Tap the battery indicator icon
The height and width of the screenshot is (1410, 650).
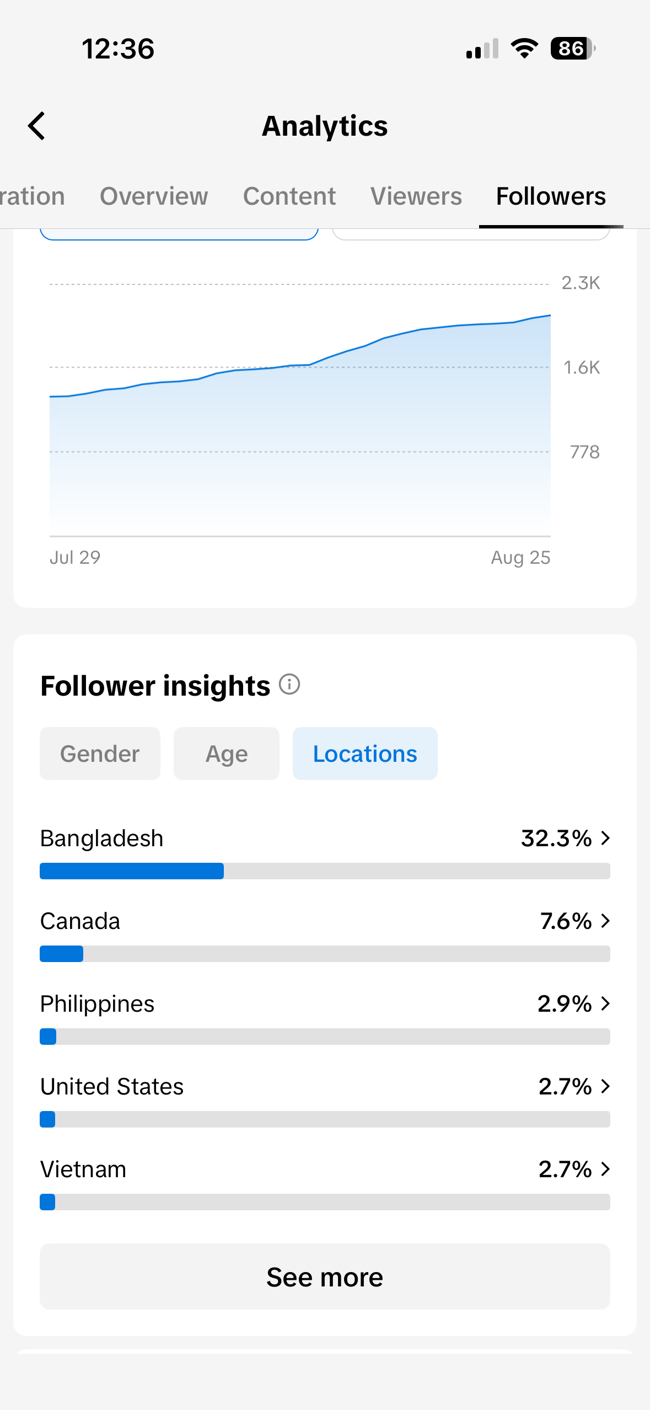(573, 49)
